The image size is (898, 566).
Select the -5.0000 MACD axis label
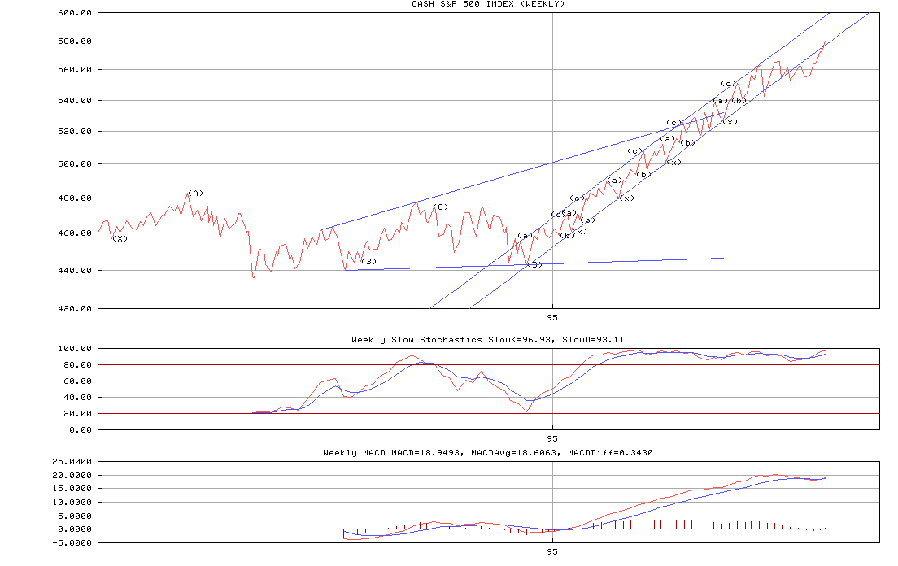(x=72, y=542)
